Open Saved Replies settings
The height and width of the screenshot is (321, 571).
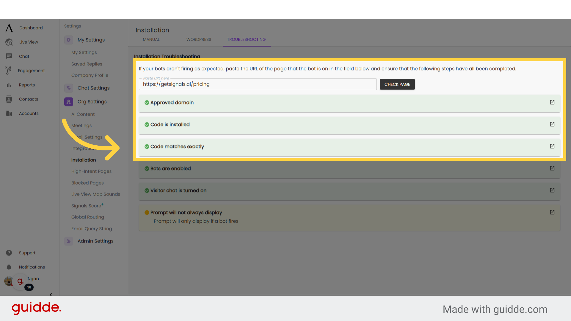(x=87, y=64)
